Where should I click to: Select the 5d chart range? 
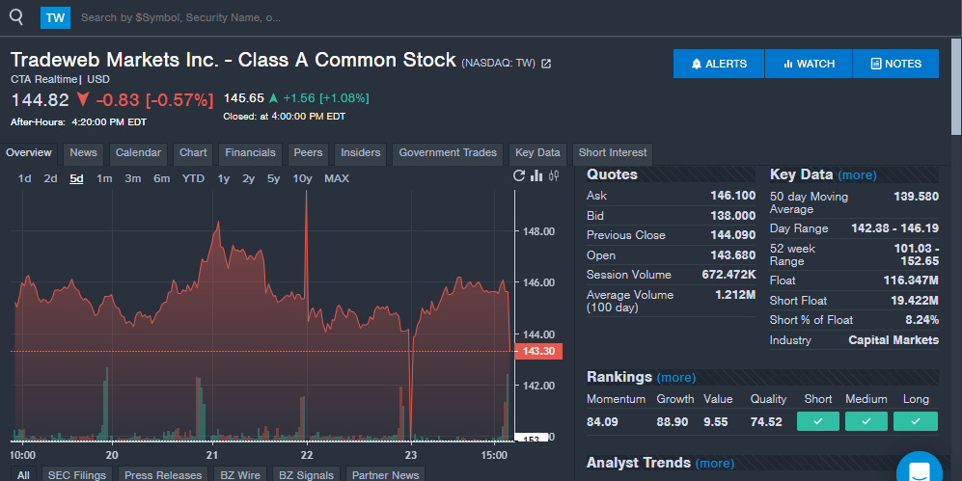pos(76,179)
